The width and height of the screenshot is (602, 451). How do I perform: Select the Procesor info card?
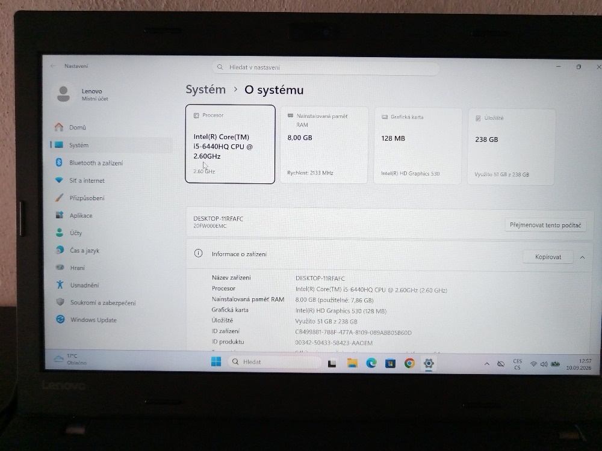pos(230,144)
